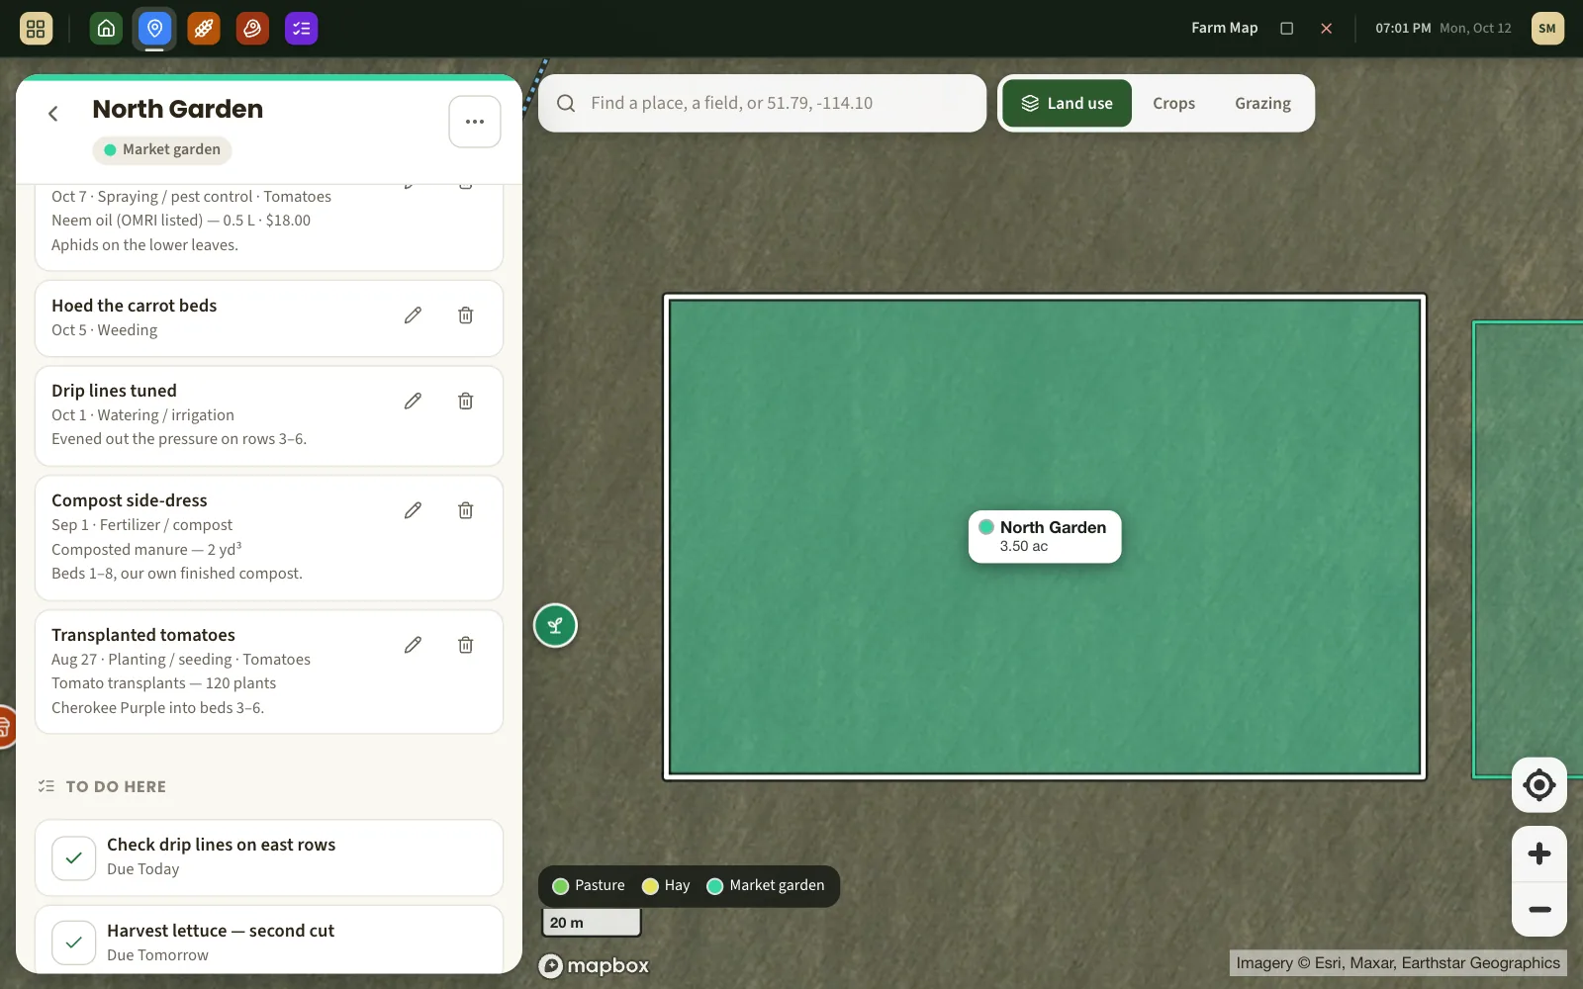Click the seedling marker on map

tap(555, 626)
